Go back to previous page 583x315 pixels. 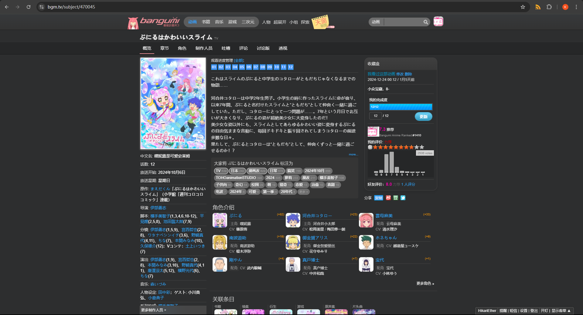[7, 7]
